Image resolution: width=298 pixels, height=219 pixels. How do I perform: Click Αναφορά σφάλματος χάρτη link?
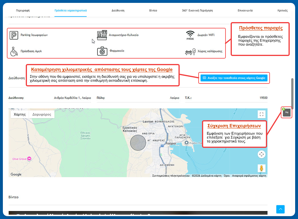point(249,176)
